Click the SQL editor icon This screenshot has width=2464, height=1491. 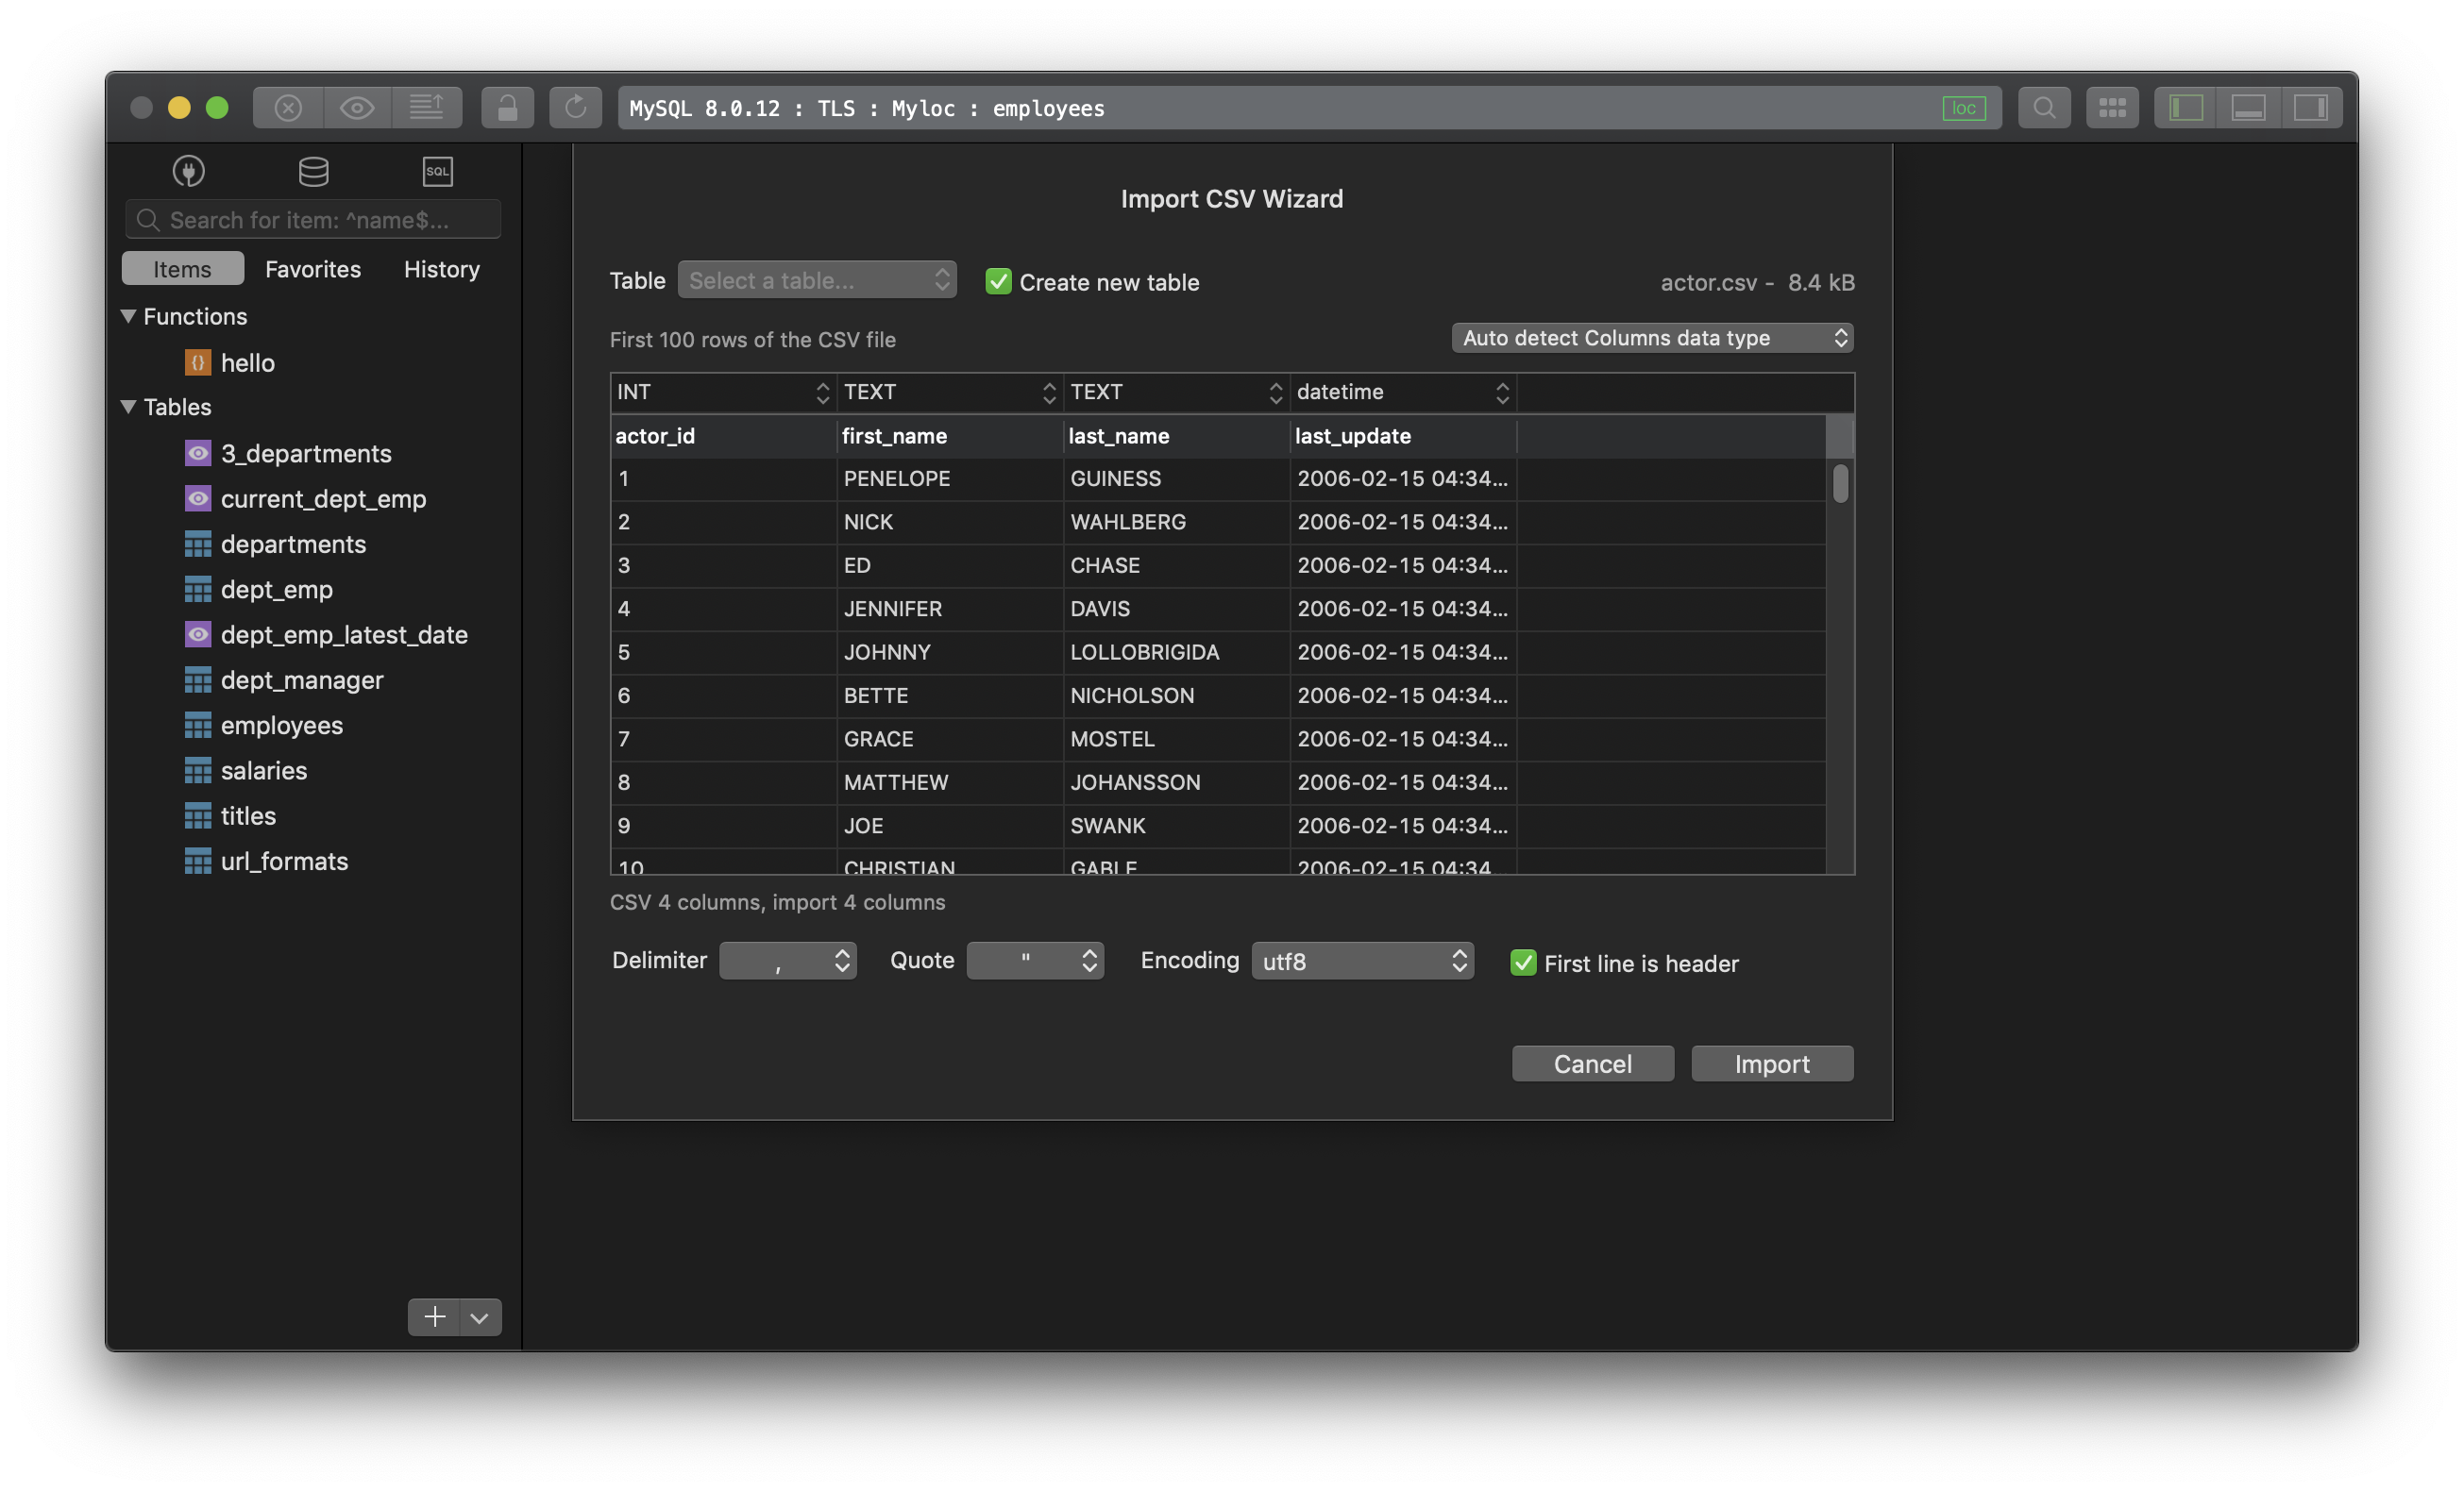click(x=436, y=171)
